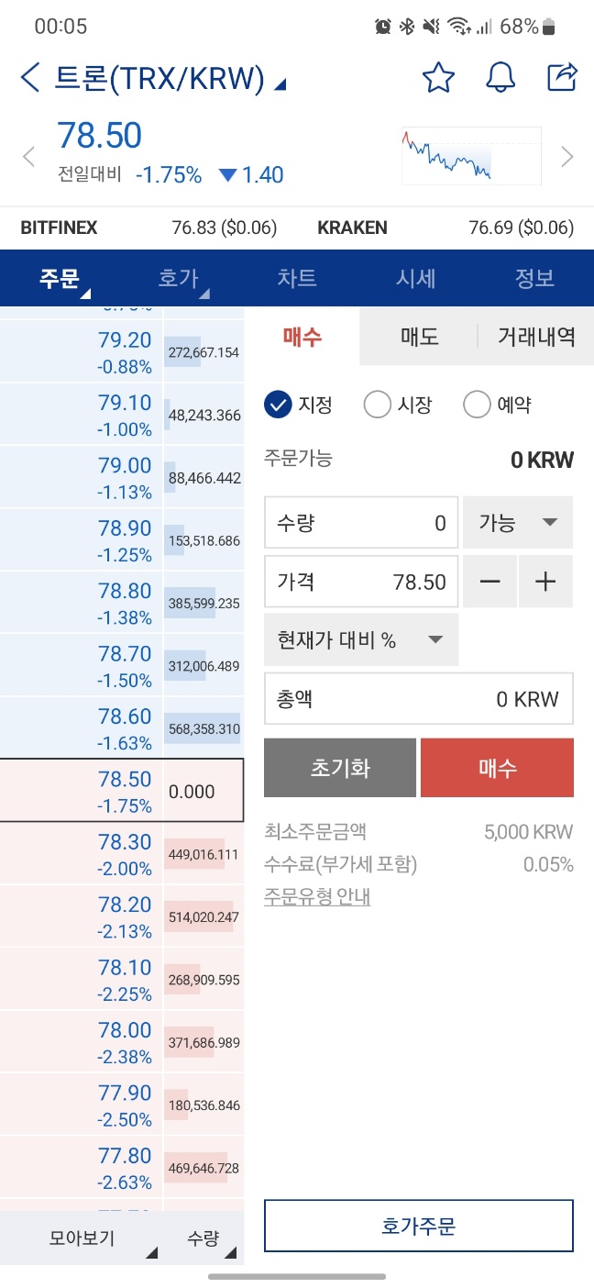Select the 예약 reserved order option
594x1288 pixels.
[498, 405]
